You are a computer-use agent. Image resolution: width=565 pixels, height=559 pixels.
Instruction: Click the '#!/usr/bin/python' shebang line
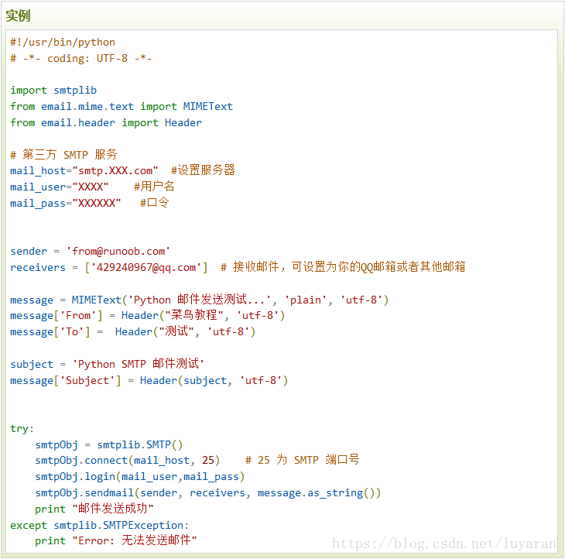(63, 42)
